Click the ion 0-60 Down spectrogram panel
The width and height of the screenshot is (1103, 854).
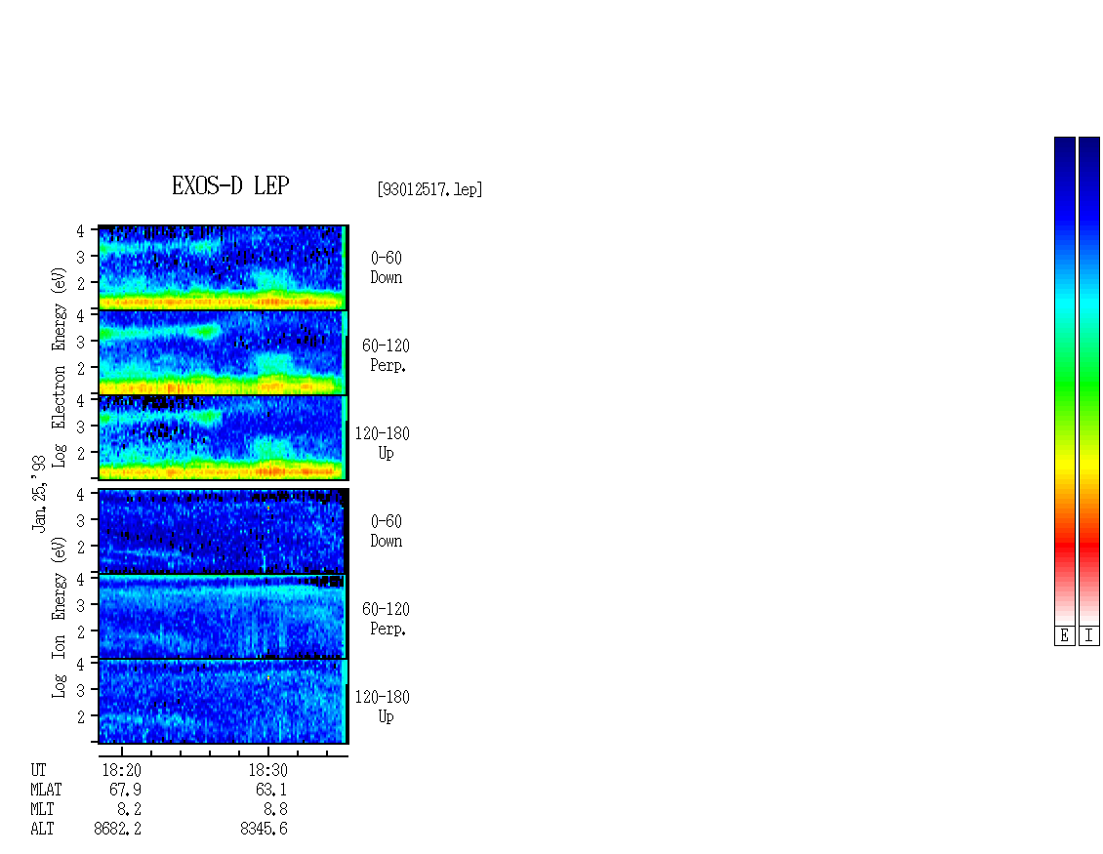224,531
